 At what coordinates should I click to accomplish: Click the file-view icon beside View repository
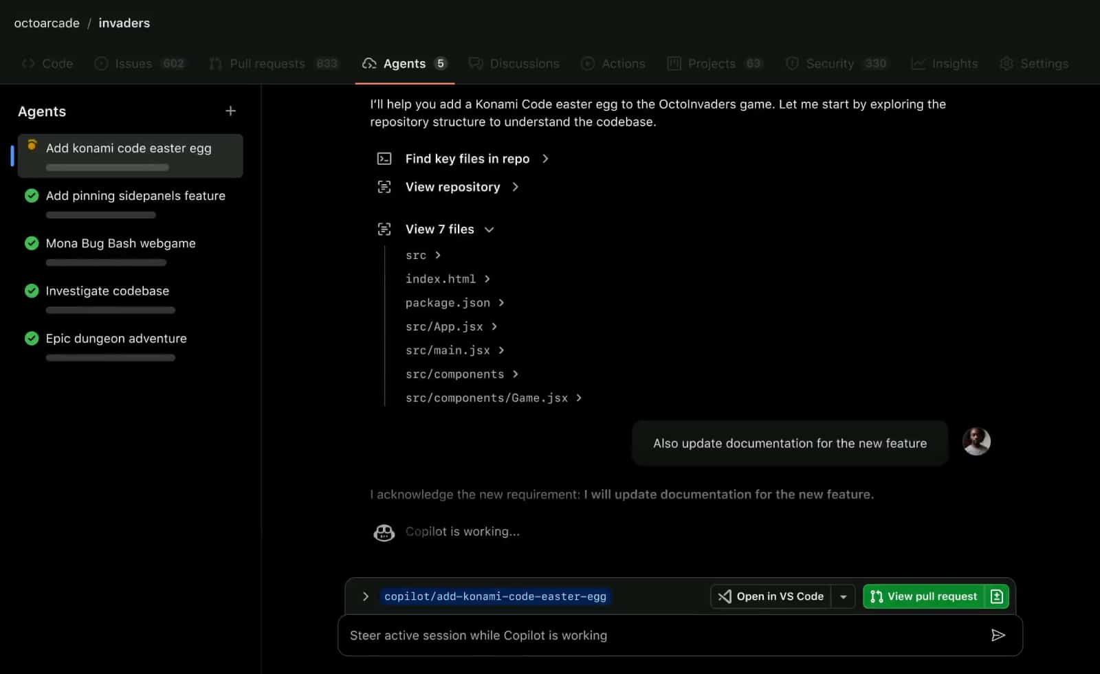384,187
